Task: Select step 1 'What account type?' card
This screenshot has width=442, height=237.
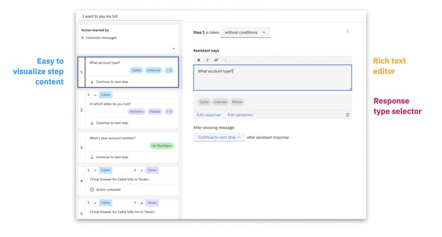Action: coord(128,72)
